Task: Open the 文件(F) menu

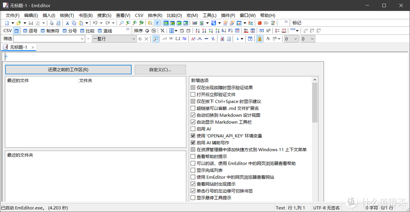Action: [13, 16]
